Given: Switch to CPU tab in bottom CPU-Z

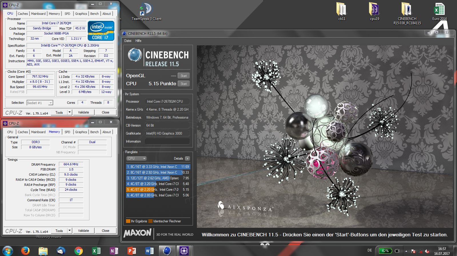Looking at the screenshot, I should pyautogui.click(x=10, y=132).
